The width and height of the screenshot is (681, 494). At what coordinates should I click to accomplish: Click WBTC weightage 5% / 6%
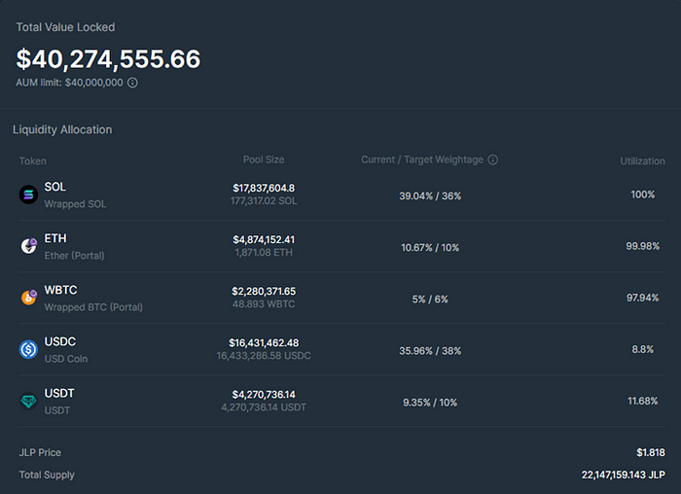[x=430, y=299]
